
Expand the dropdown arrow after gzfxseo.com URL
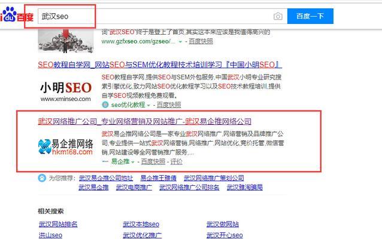point(181,42)
